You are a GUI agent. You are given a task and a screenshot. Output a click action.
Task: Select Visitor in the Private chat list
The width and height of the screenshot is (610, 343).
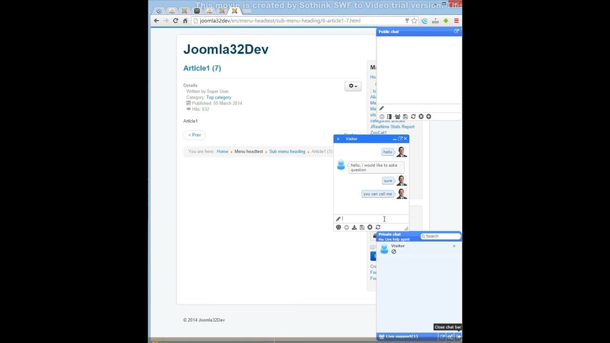[419, 249]
